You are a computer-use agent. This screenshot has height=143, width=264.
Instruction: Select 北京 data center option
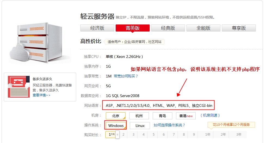click(x=115, y=116)
